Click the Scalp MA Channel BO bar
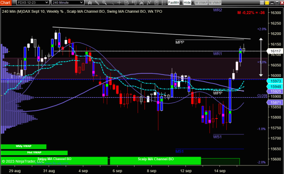 [x=155, y=161]
